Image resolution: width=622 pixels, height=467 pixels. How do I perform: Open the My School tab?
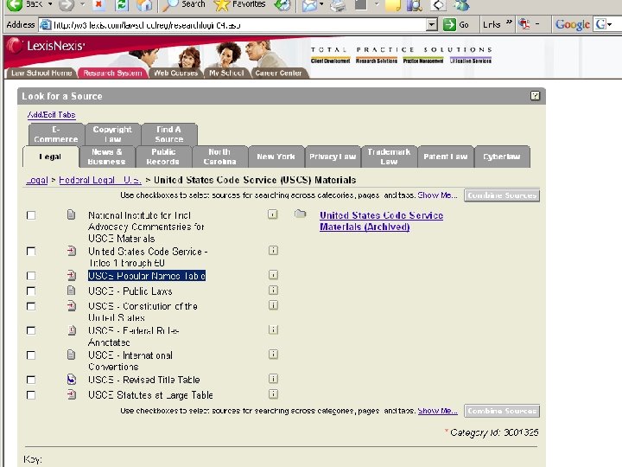[x=226, y=73]
